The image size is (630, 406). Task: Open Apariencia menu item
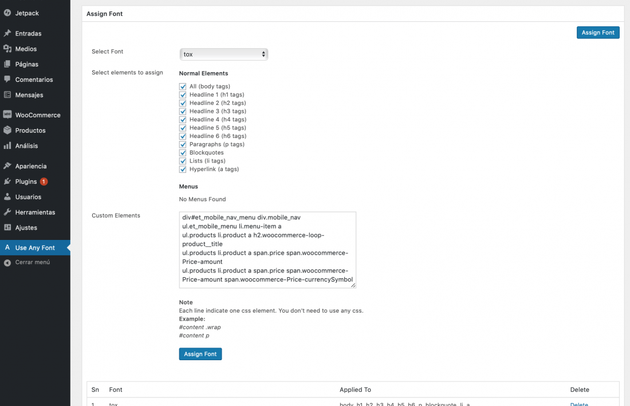pos(35,166)
